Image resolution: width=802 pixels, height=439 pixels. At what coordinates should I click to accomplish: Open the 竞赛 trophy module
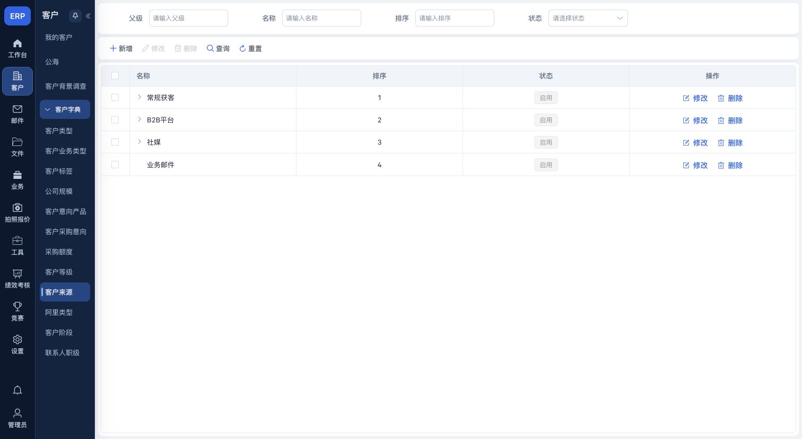click(x=18, y=312)
